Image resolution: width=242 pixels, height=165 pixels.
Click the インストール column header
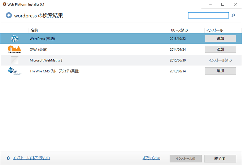point(215,30)
